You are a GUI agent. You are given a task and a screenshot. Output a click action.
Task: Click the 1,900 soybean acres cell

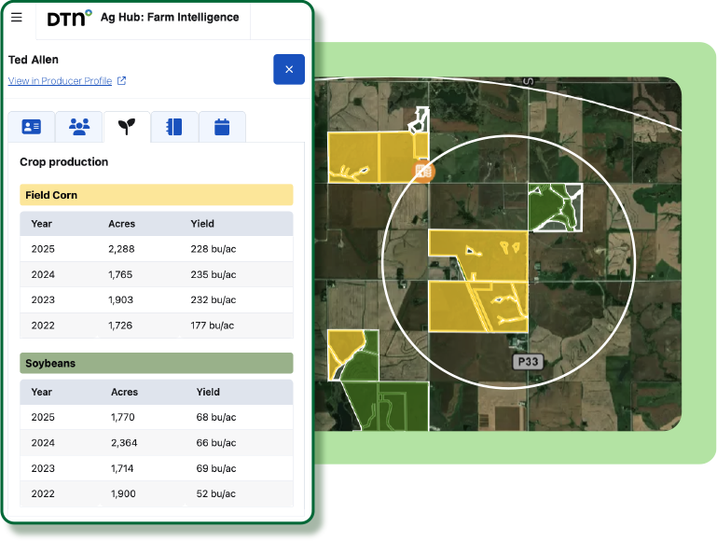(x=123, y=494)
